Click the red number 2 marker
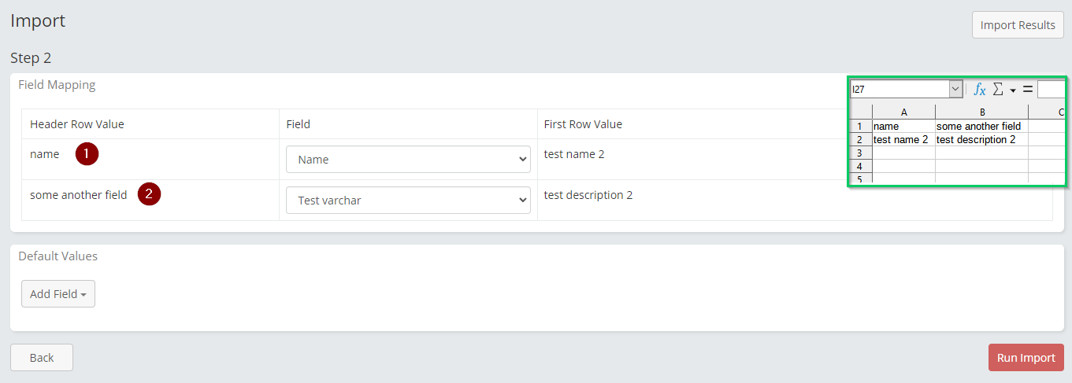 [x=149, y=194]
